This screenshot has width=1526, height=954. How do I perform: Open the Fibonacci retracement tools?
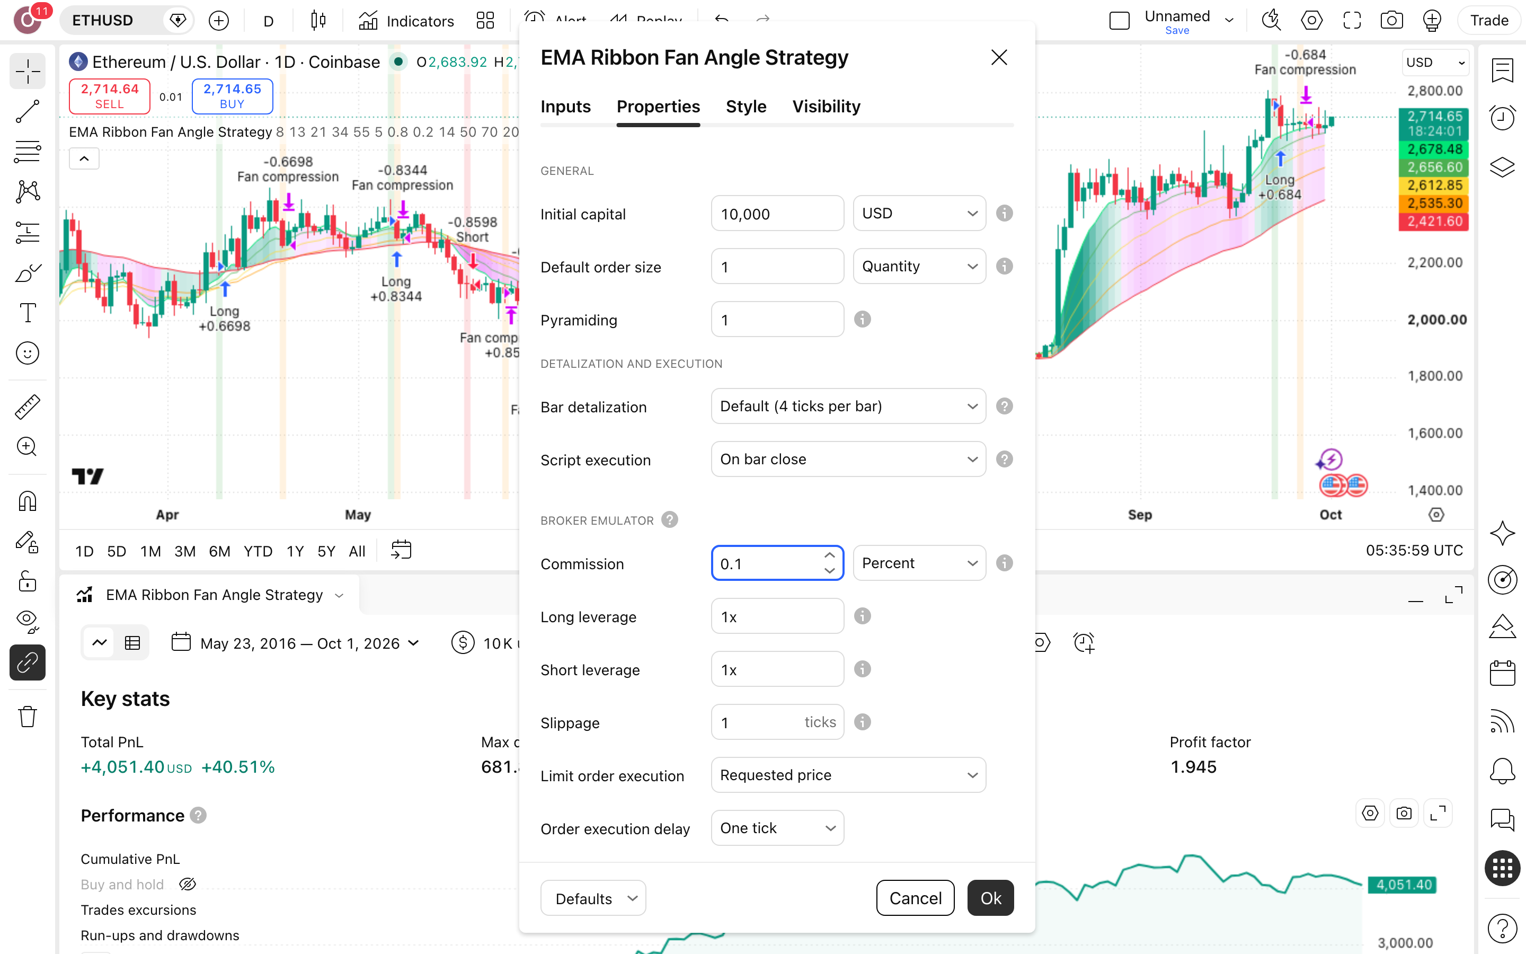click(27, 152)
